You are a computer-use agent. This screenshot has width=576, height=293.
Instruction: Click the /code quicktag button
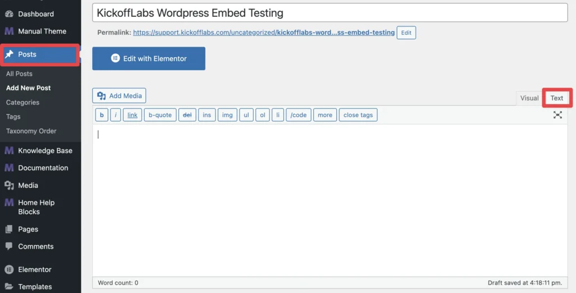point(299,115)
